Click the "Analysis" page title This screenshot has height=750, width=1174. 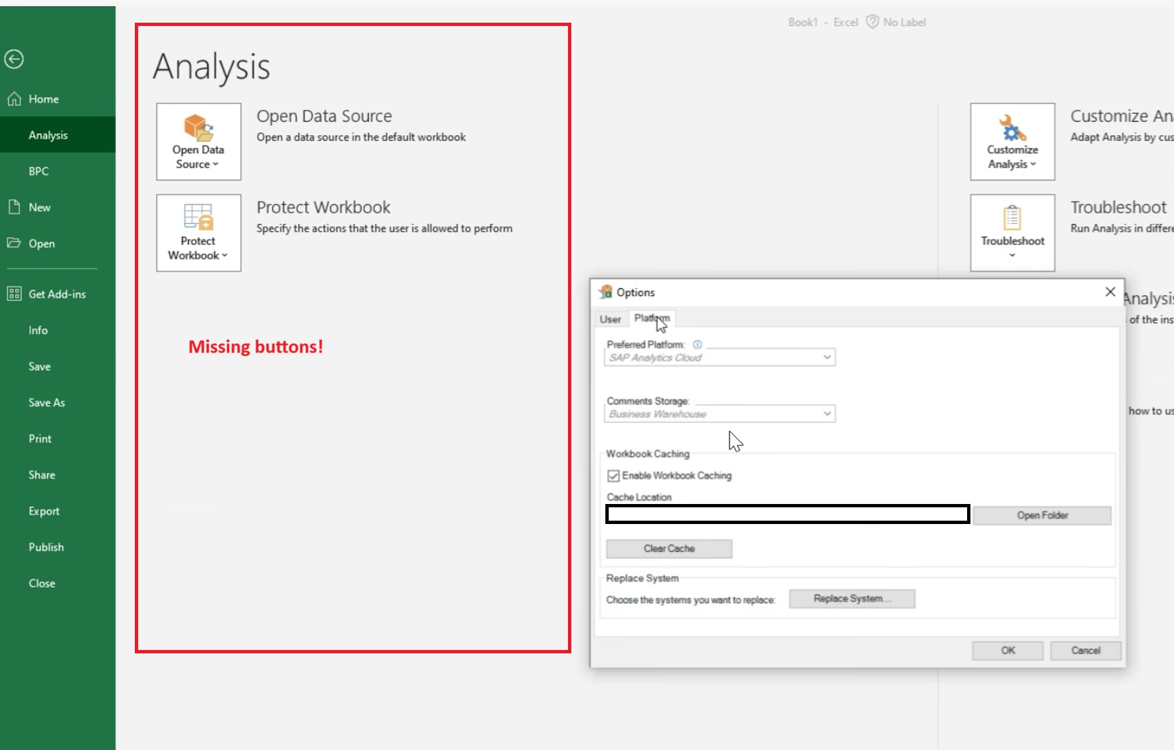pyautogui.click(x=212, y=67)
